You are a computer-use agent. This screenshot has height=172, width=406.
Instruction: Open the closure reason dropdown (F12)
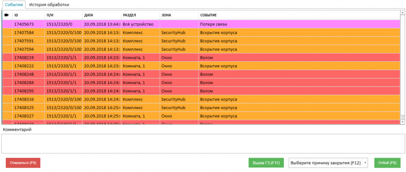coord(328,163)
